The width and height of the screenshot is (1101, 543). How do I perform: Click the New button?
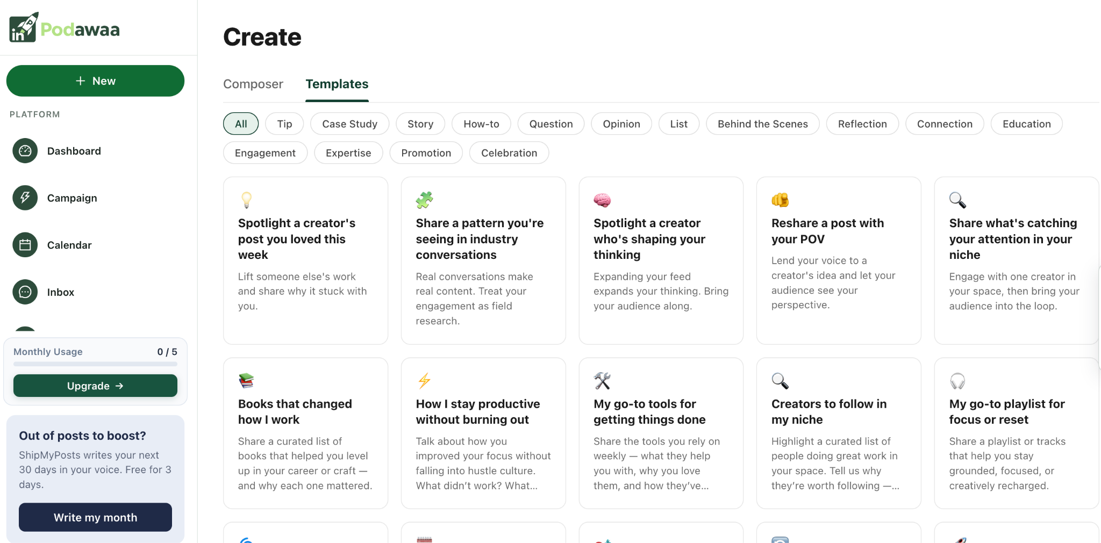95,81
